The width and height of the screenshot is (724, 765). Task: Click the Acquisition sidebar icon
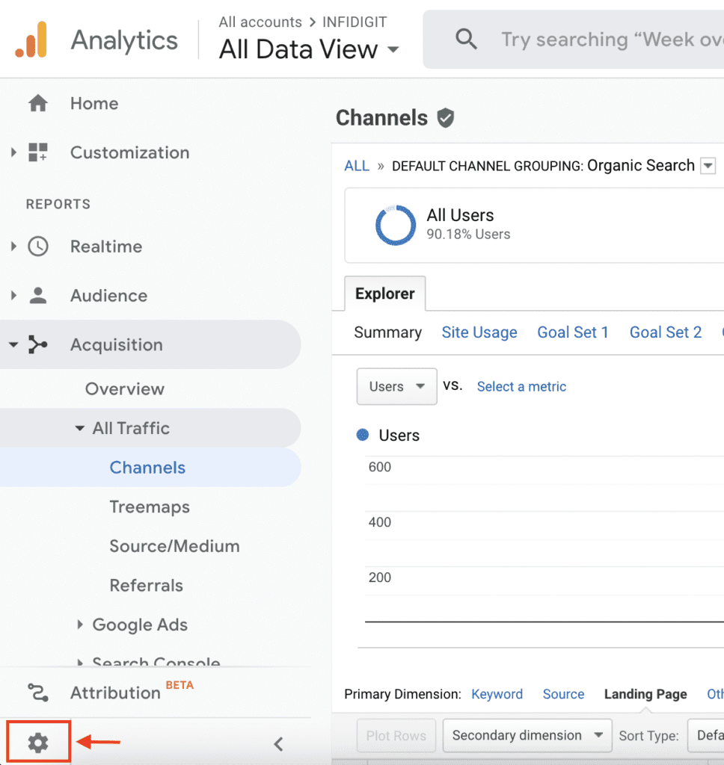click(37, 344)
